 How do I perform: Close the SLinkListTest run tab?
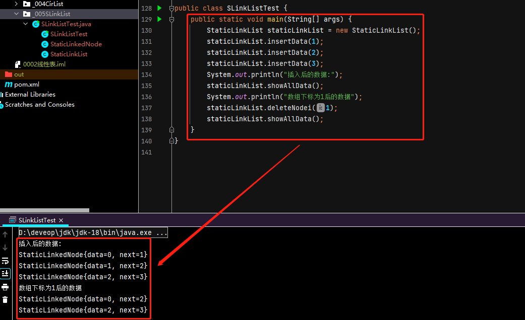click(61, 220)
